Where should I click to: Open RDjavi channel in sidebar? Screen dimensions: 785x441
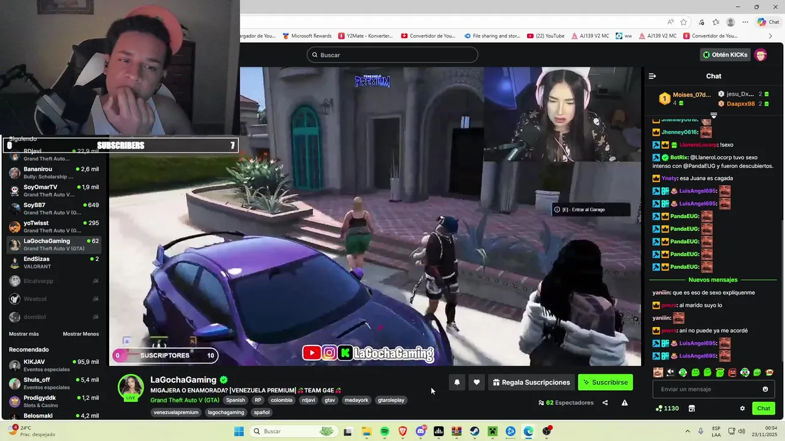click(x=54, y=154)
